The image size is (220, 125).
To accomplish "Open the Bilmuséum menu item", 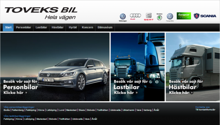I will point(105,27).
